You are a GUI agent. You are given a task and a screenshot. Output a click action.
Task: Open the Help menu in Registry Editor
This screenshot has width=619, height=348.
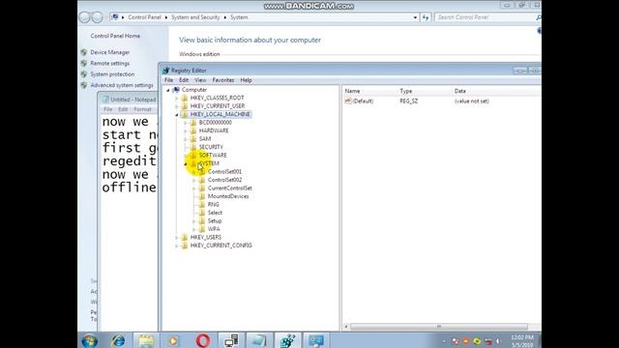pyautogui.click(x=246, y=80)
